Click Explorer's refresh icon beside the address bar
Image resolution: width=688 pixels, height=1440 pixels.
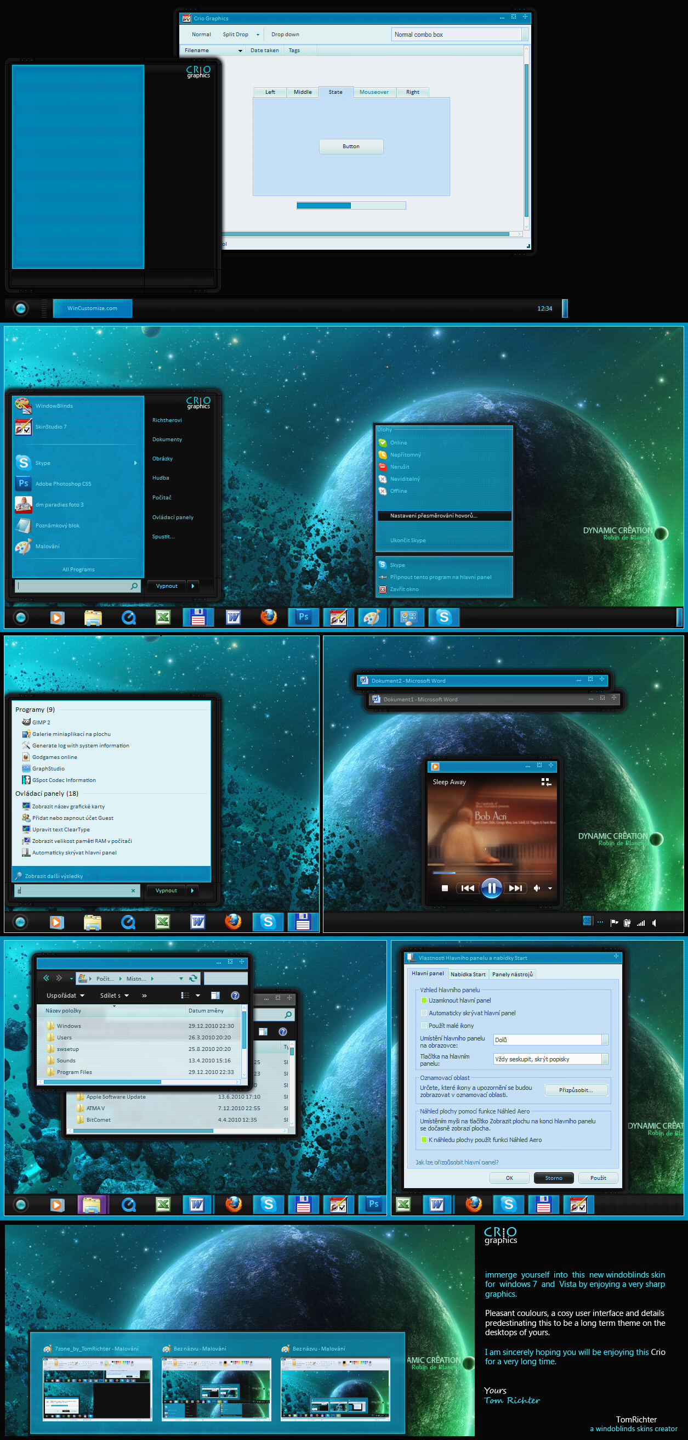(193, 978)
